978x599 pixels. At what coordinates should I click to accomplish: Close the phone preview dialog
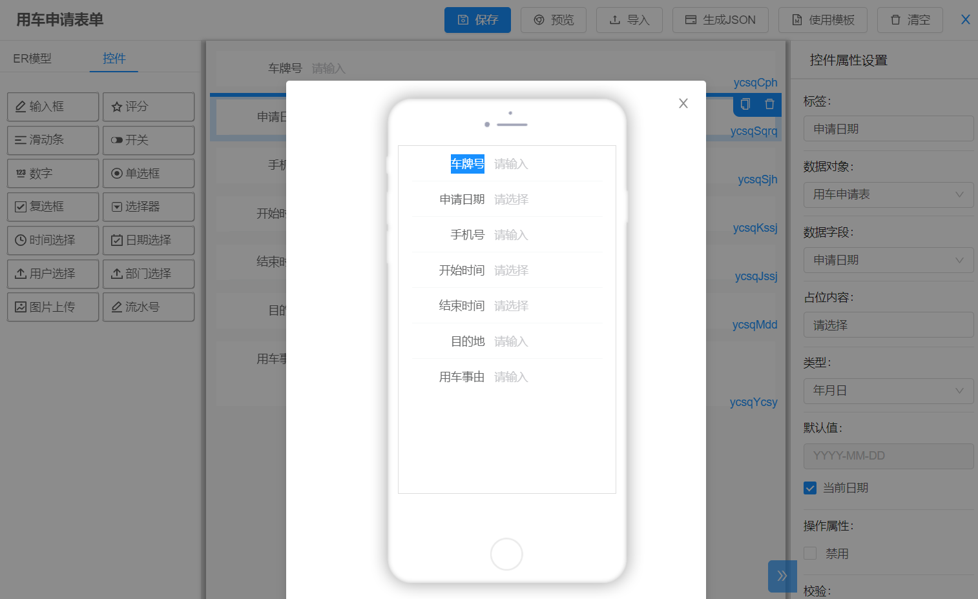click(x=683, y=103)
